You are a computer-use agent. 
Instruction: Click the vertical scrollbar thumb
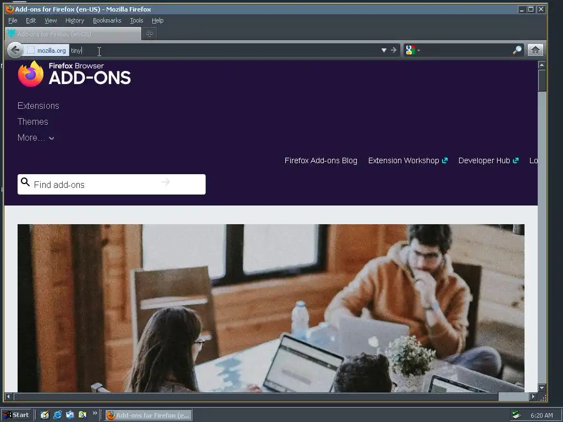click(542, 81)
